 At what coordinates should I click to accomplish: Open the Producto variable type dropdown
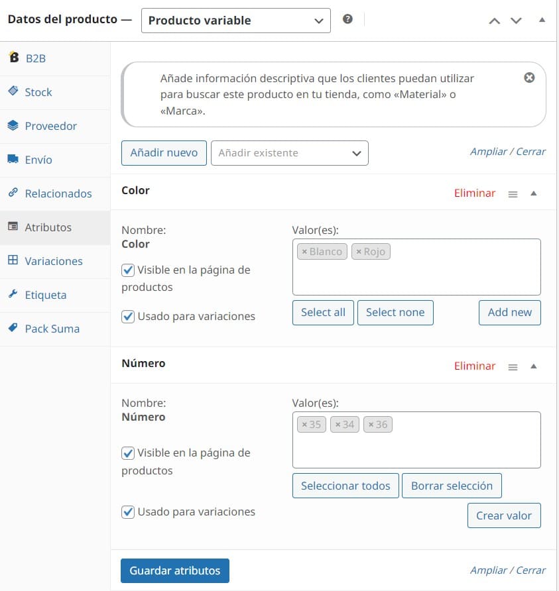point(236,21)
